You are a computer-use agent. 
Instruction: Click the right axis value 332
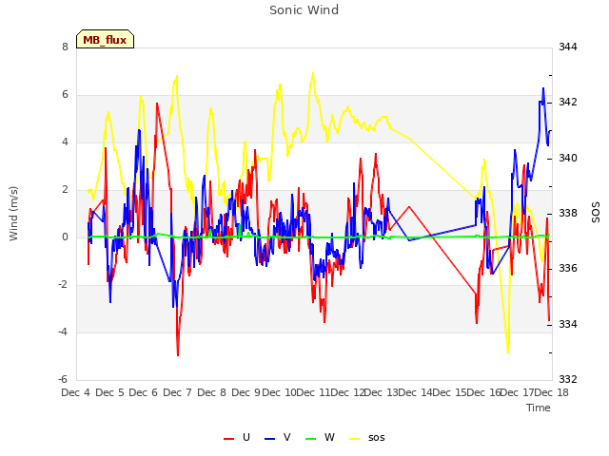point(568,379)
